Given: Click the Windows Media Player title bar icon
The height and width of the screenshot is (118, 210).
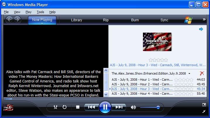Looking at the screenshot, I should pyautogui.click(x=4, y=4).
